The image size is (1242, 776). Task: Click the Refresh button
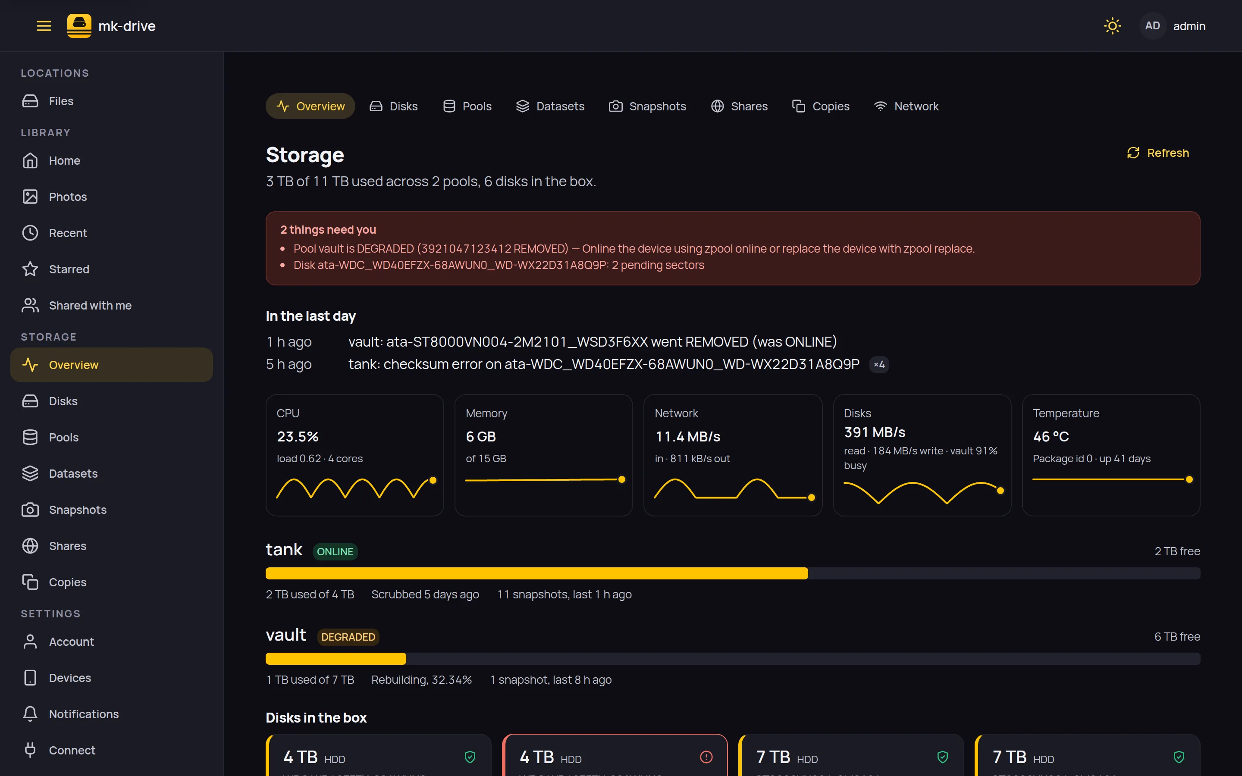click(x=1158, y=153)
